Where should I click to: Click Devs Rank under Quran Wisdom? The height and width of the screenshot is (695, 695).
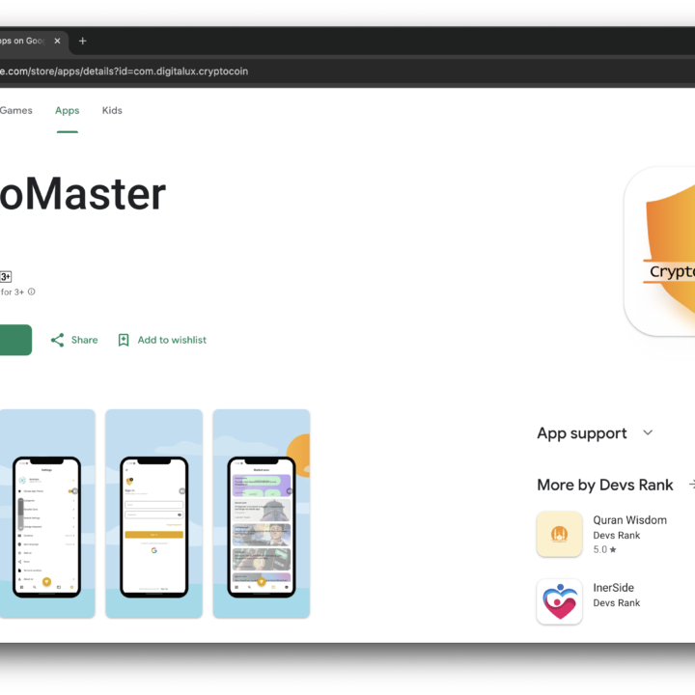(617, 536)
